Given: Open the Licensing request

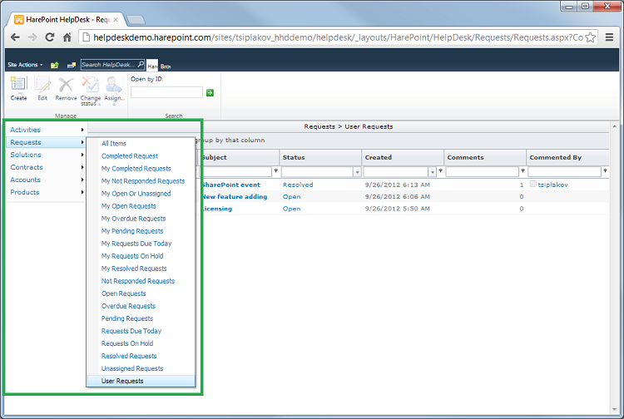Looking at the screenshot, I should [216, 209].
